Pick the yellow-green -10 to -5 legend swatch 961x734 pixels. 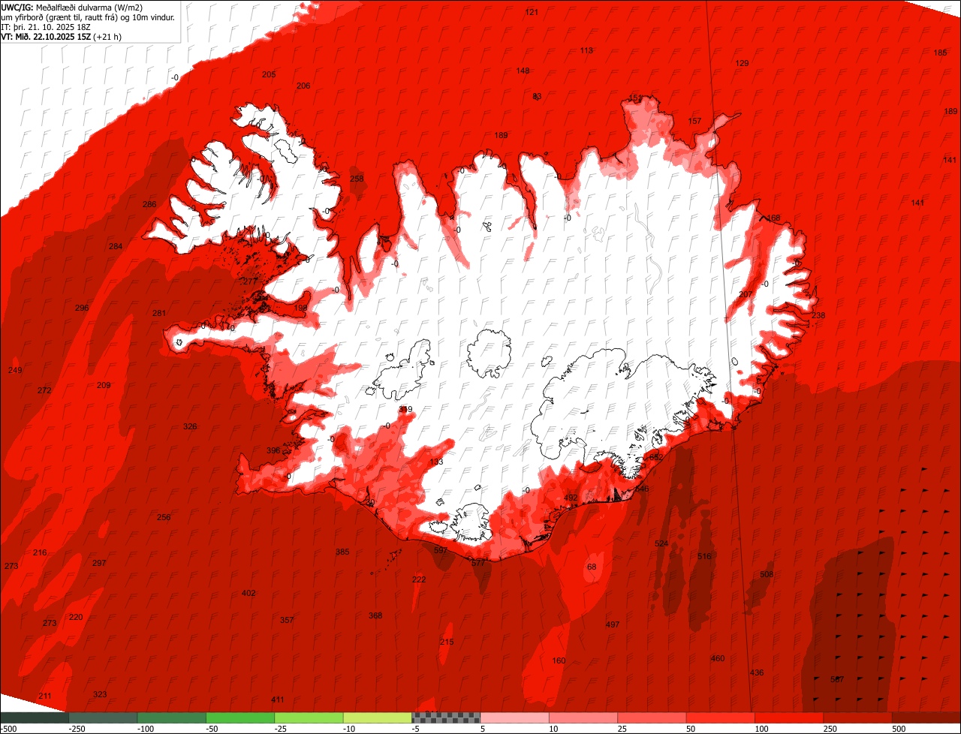(378, 717)
